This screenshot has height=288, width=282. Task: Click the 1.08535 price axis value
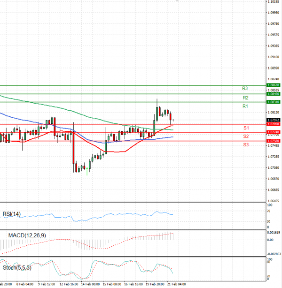click(274, 90)
